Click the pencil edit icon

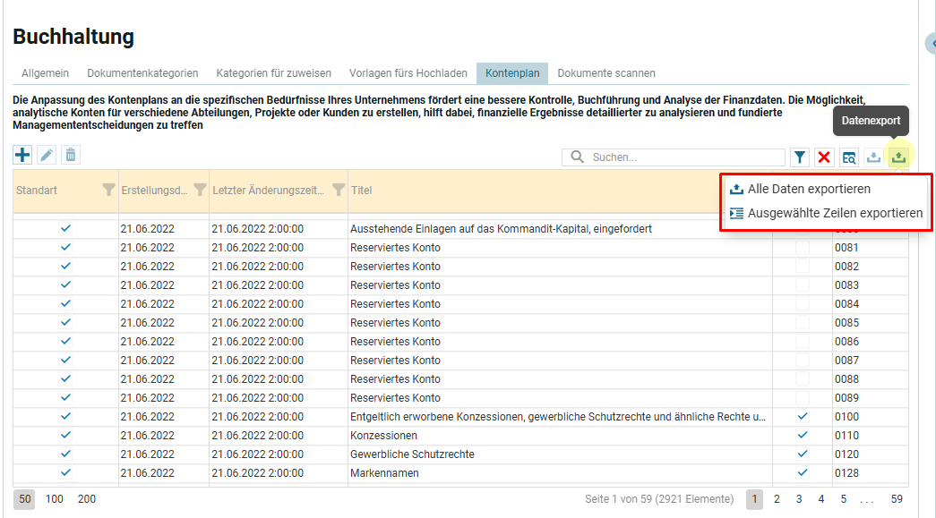47,155
